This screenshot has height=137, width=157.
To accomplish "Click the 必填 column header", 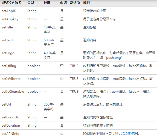I will pyautogui.click(x=63, y=3).
